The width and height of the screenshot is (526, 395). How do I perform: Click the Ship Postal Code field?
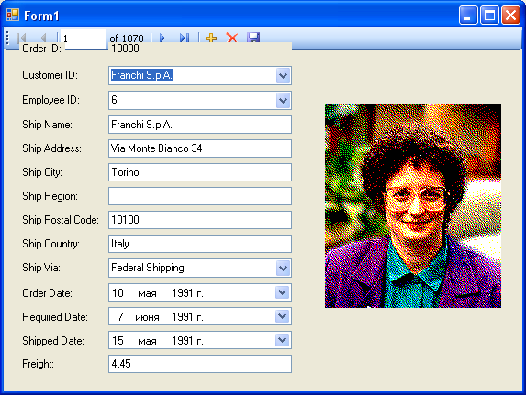(x=200, y=220)
